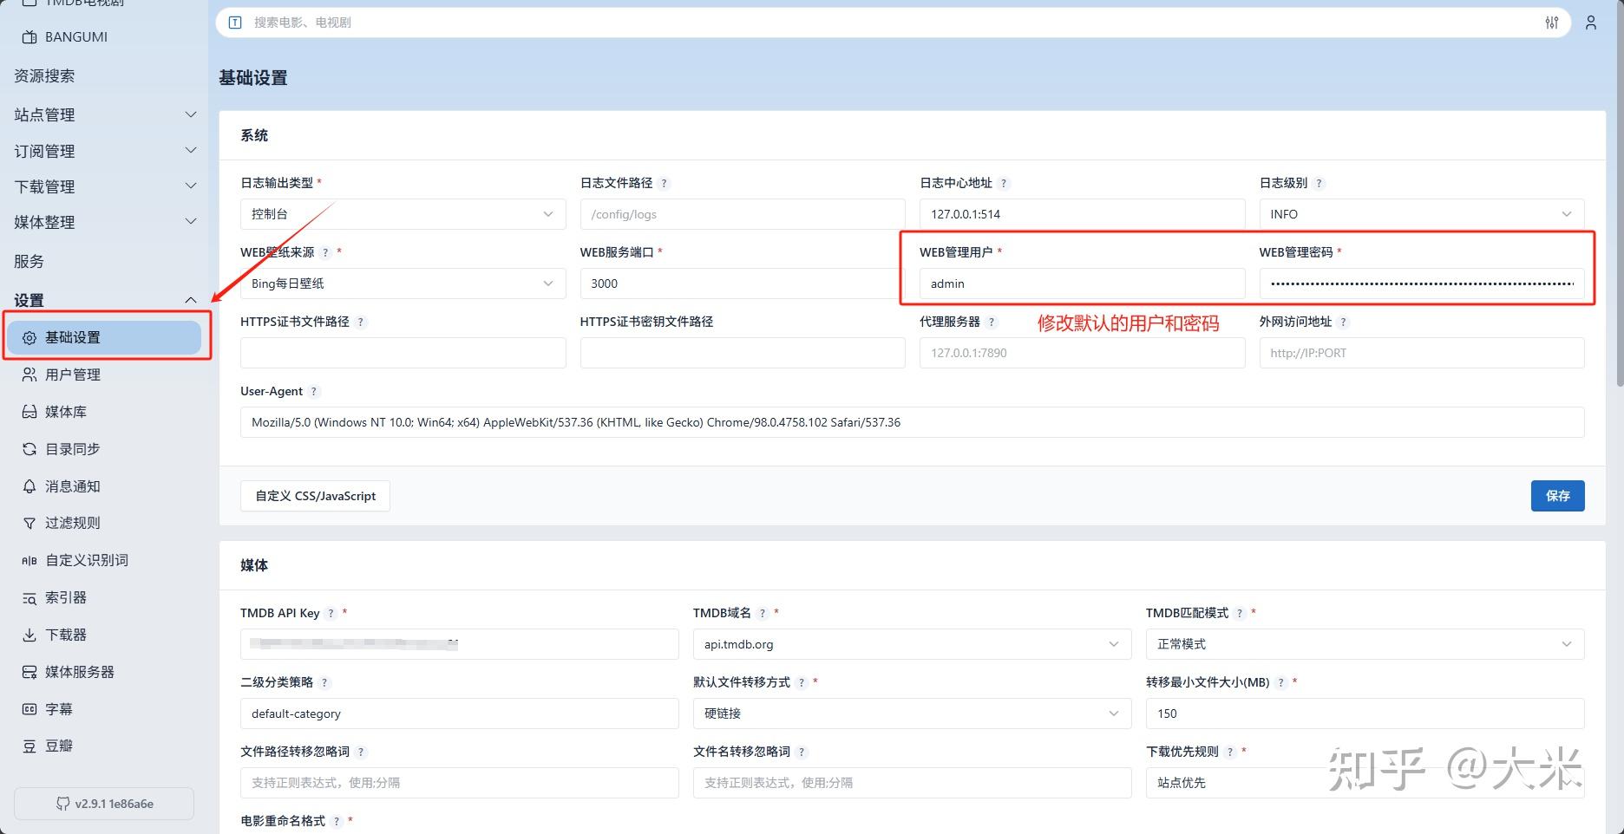Click the 消息通知 bell icon
Viewport: 1624px width, 834px height.
click(29, 486)
